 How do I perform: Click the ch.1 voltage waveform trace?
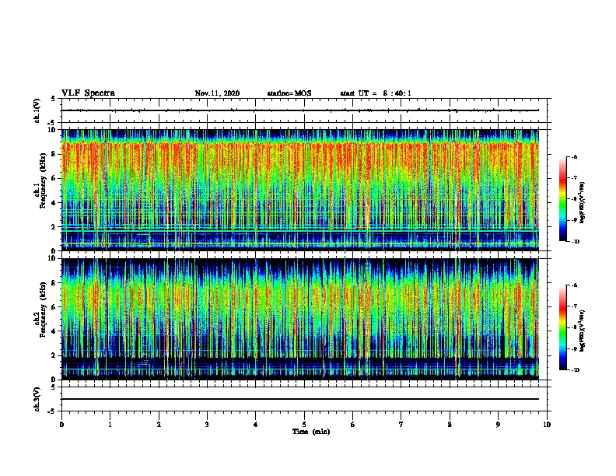(x=300, y=110)
